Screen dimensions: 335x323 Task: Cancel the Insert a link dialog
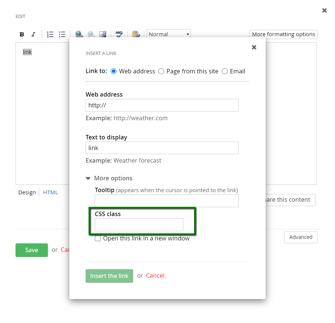click(155, 275)
